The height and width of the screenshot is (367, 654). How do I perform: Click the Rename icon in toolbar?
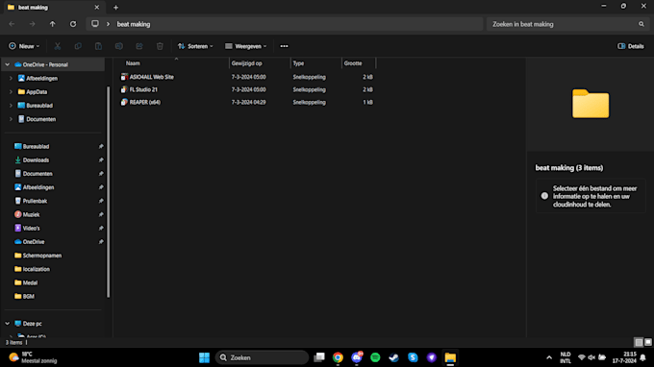coord(119,46)
